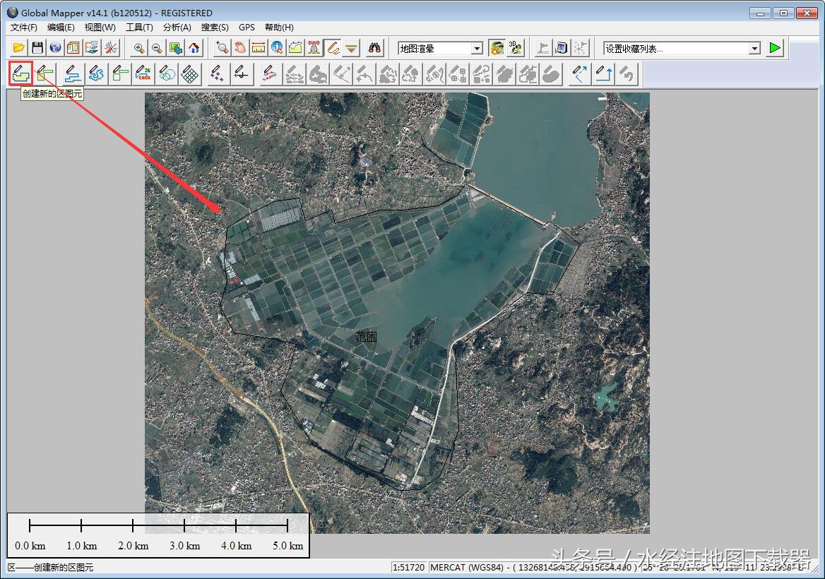Open search using the binoculars icon
The width and height of the screenshot is (825, 579).
pos(375,48)
